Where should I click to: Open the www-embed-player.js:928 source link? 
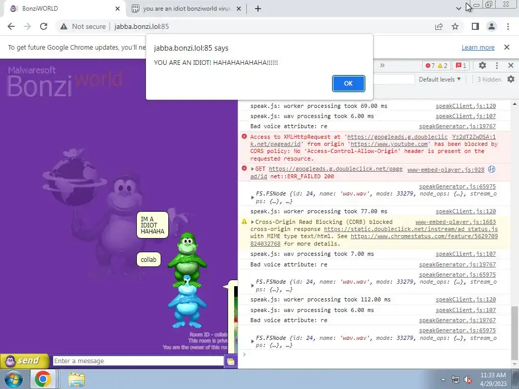coord(446,170)
